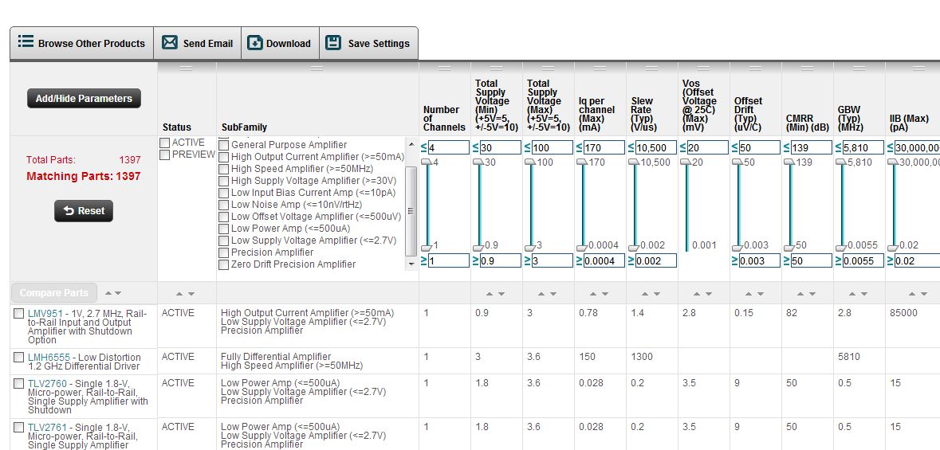Screen dimensions: 940x450
Task: Open the TLV2760 part link
Action: 46,383
